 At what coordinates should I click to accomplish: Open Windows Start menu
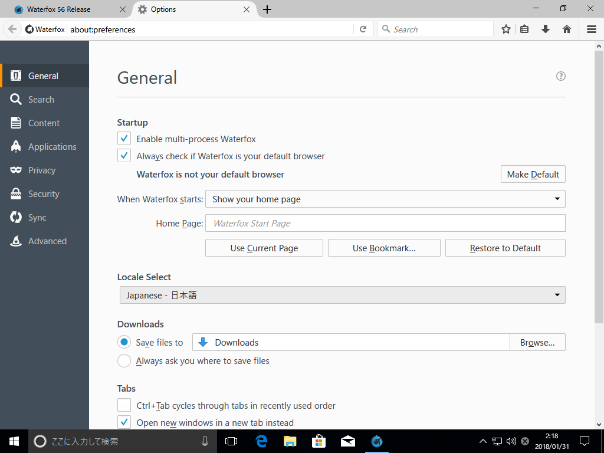point(14,441)
